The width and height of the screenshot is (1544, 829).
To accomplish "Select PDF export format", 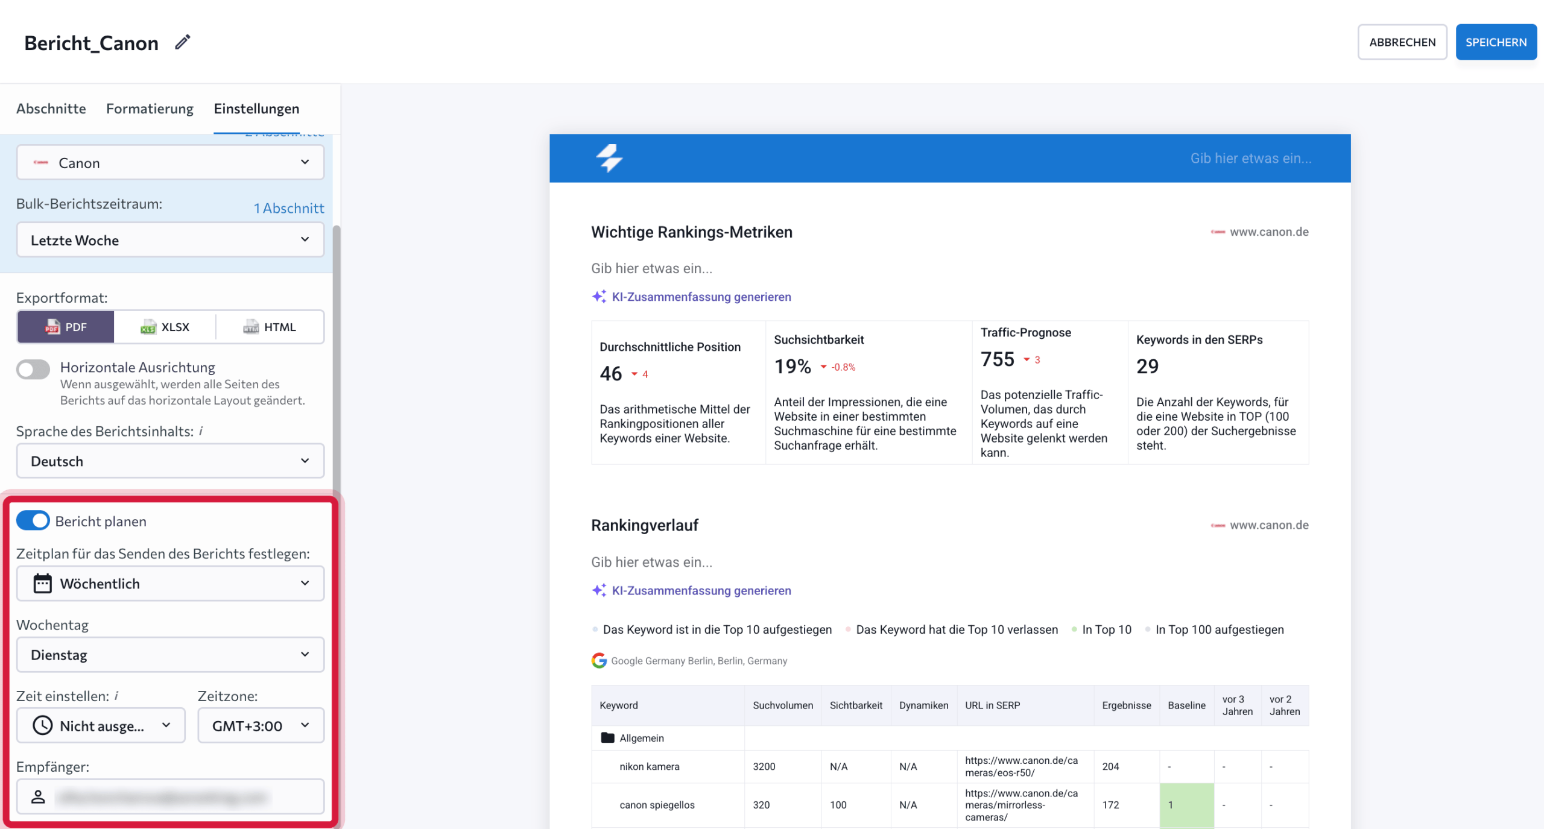I will (66, 327).
